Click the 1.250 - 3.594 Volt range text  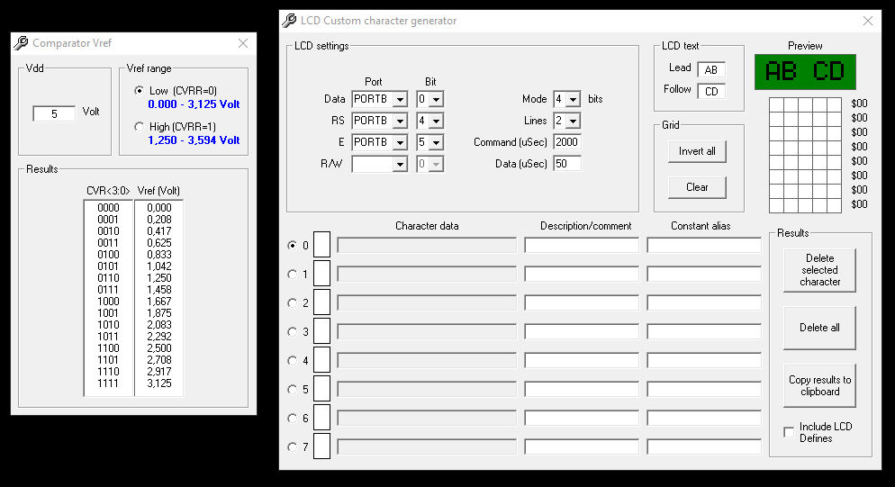click(x=194, y=140)
